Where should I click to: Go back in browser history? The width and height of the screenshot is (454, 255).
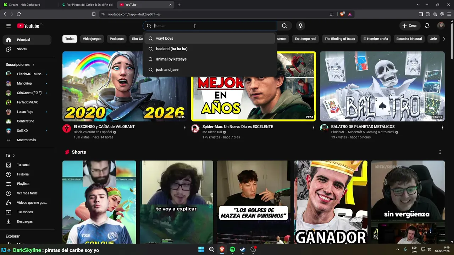point(5,14)
